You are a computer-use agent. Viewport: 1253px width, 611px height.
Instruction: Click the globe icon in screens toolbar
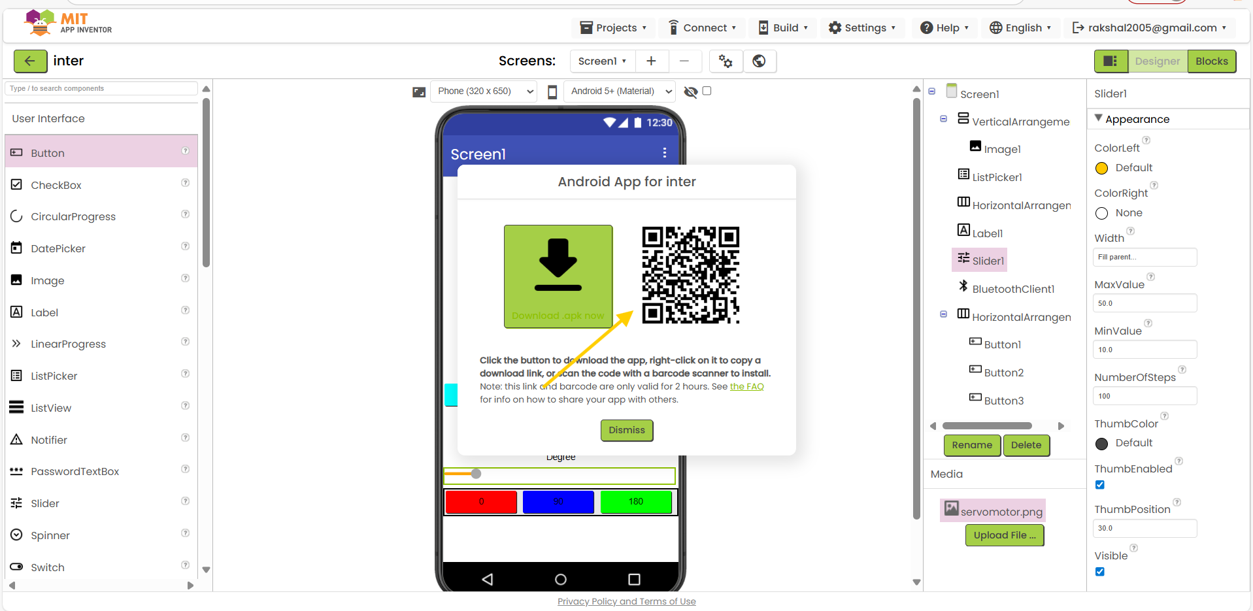[x=759, y=61]
